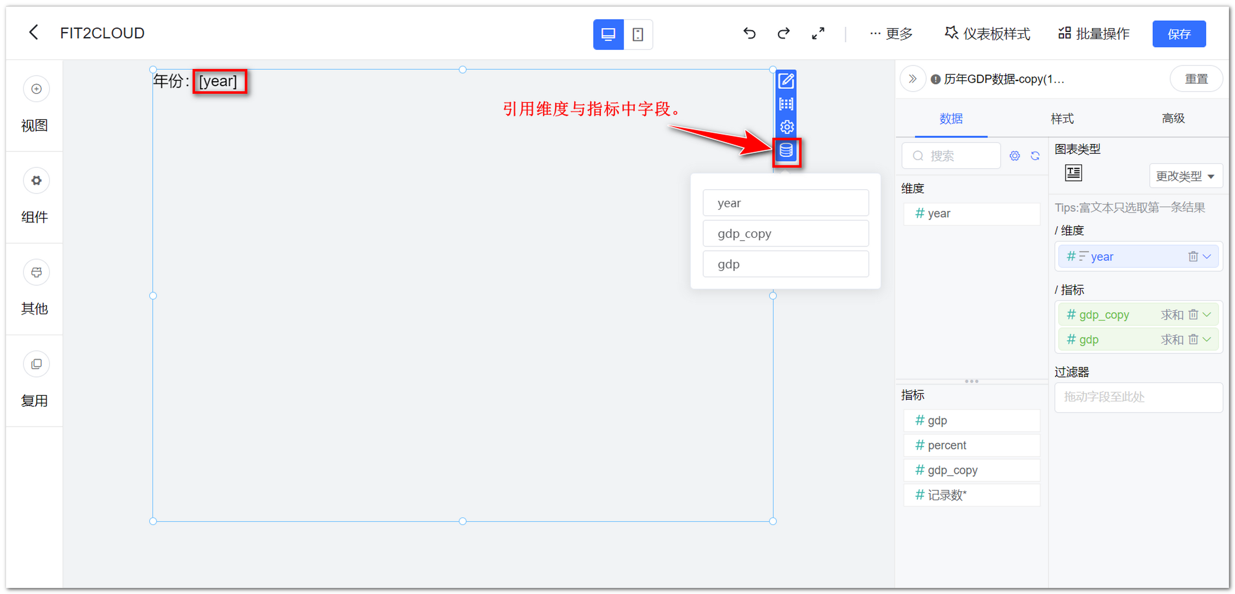This screenshot has height=594, width=1235.
Task: Switch to the 数据 tab
Action: click(x=951, y=119)
